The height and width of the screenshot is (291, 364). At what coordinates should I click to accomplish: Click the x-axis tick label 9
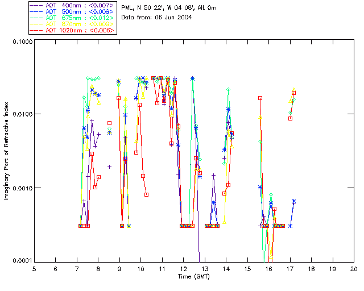tap(119, 269)
